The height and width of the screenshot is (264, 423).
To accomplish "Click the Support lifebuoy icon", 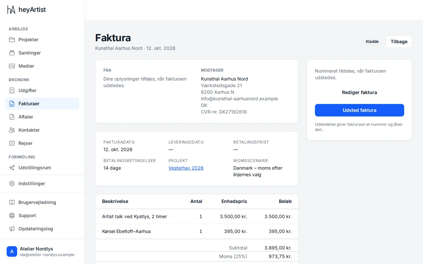I will [x=12, y=215].
